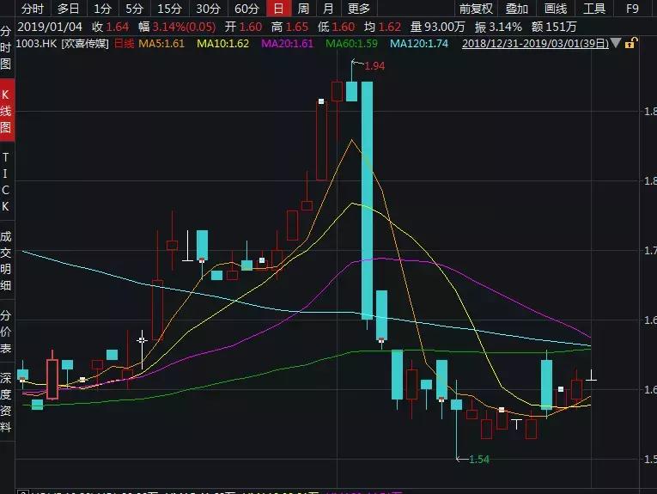Open the 分价表 sidebar tab
Screen dimensions: 657x494
[x=5, y=332]
